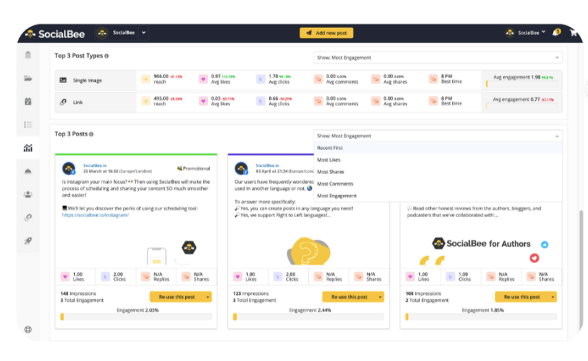This screenshot has width=588, height=361.
Task: Click profile avatar on 03 April post
Action: pyautogui.click(x=241, y=169)
